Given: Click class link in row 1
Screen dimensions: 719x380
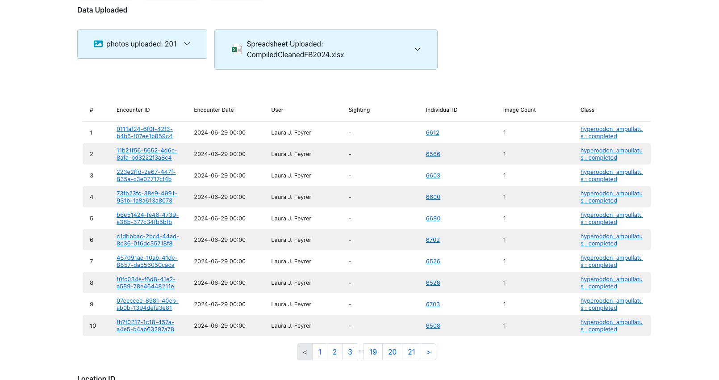Looking at the screenshot, I should tap(611, 133).
